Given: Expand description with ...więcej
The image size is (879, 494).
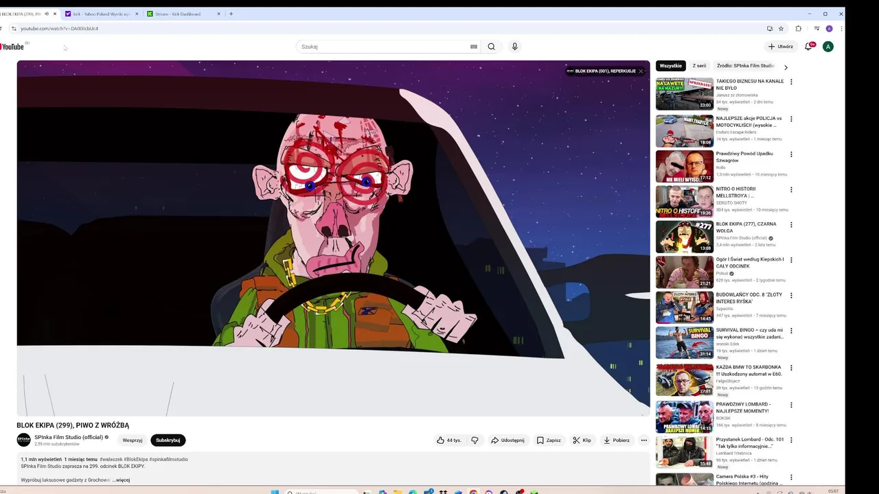Looking at the screenshot, I should click(121, 480).
